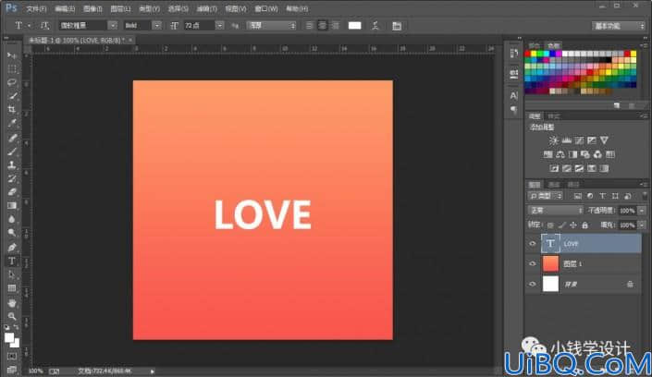Select the Horizontal Type tool in toolbox
The width and height of the screenshot is (652, 377).
tap(12, 261)
